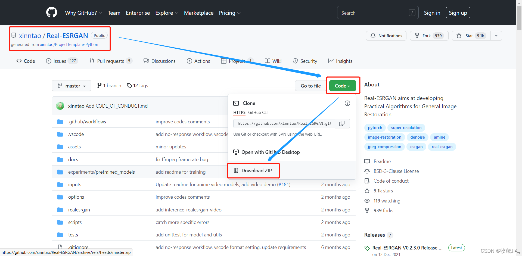
Task: Open the Insights tab
Action: [x=340, y=61]
